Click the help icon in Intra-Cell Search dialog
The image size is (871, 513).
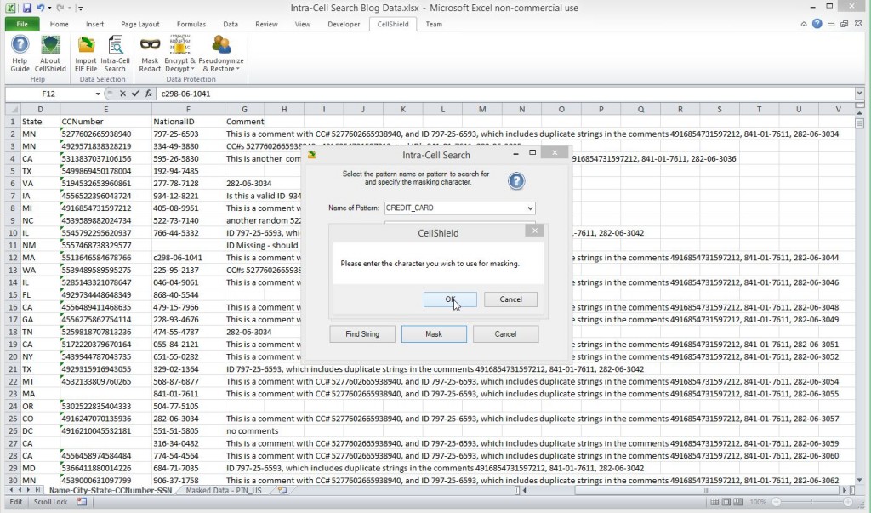click(516, 181)
